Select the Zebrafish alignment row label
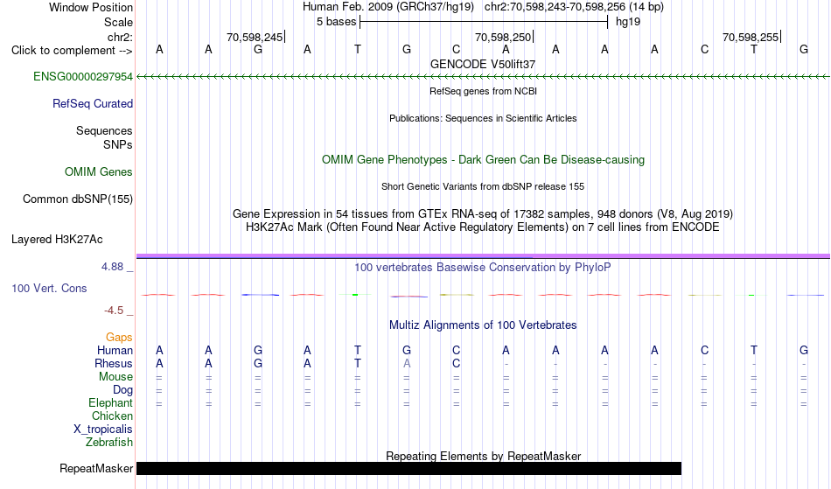 pyautogui.click(x=109, y=442)
